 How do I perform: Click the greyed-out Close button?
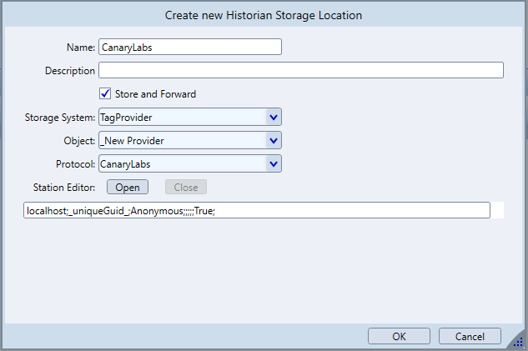186,187
